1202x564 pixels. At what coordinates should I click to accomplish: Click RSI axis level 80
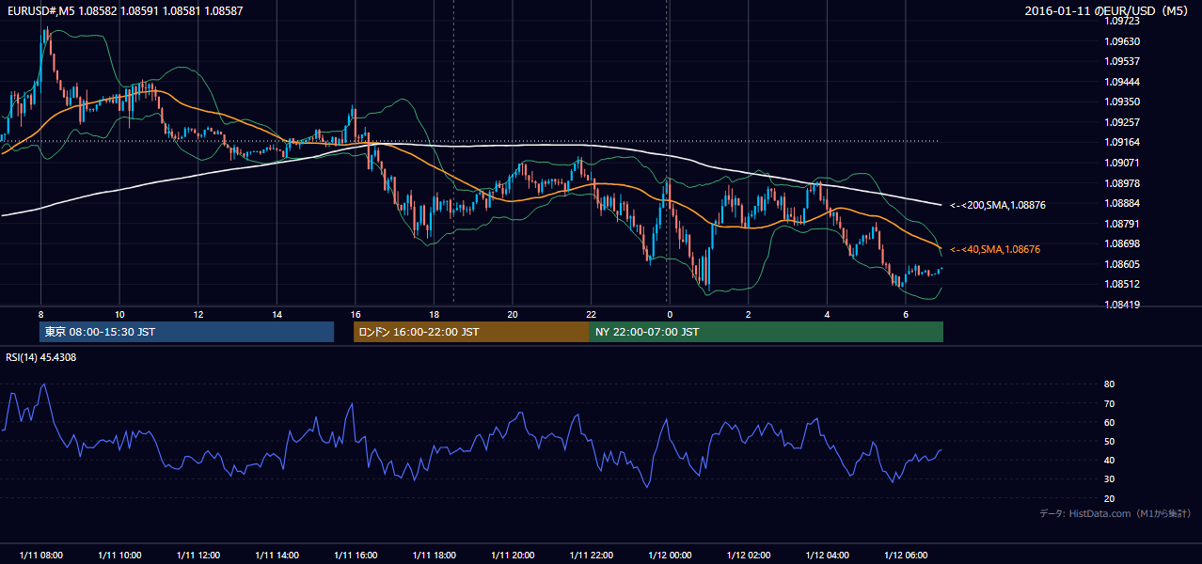coord(1110,384)
